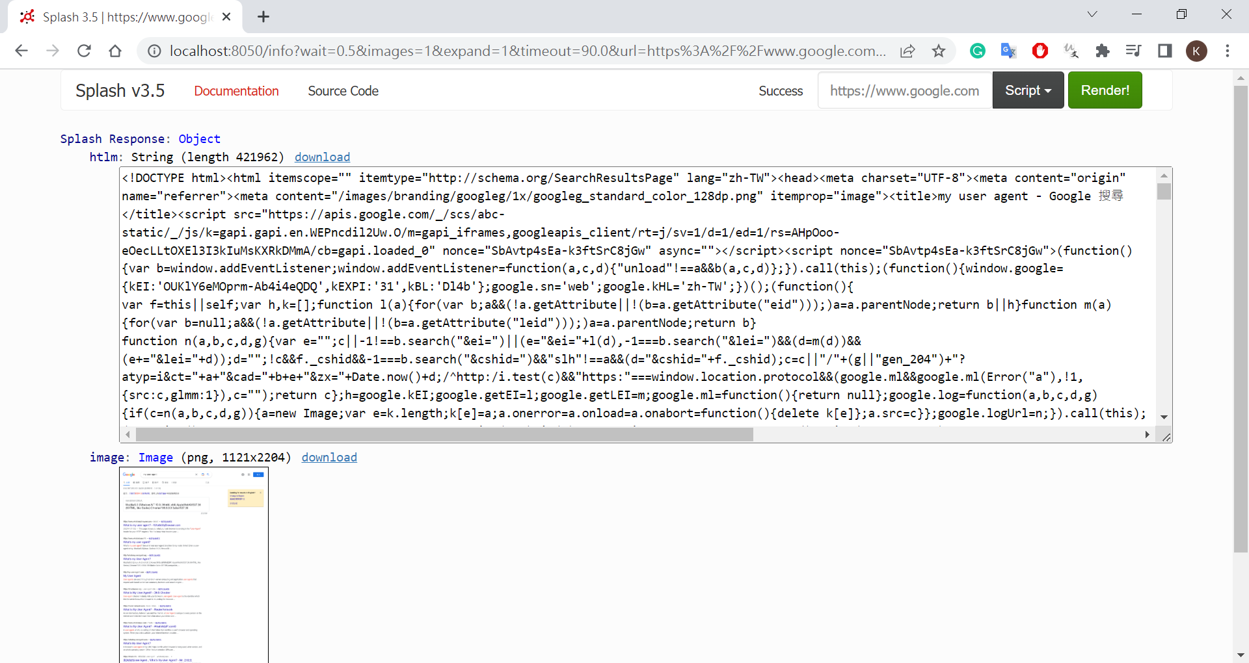Open the Extensions puzzle icon

click(x=1102, y=51)
